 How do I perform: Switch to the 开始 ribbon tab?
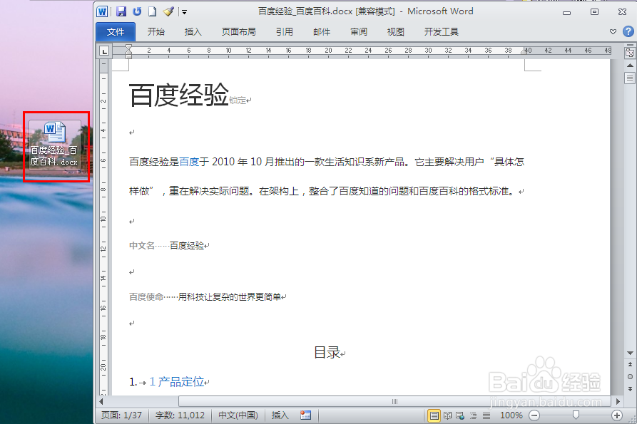156,31
